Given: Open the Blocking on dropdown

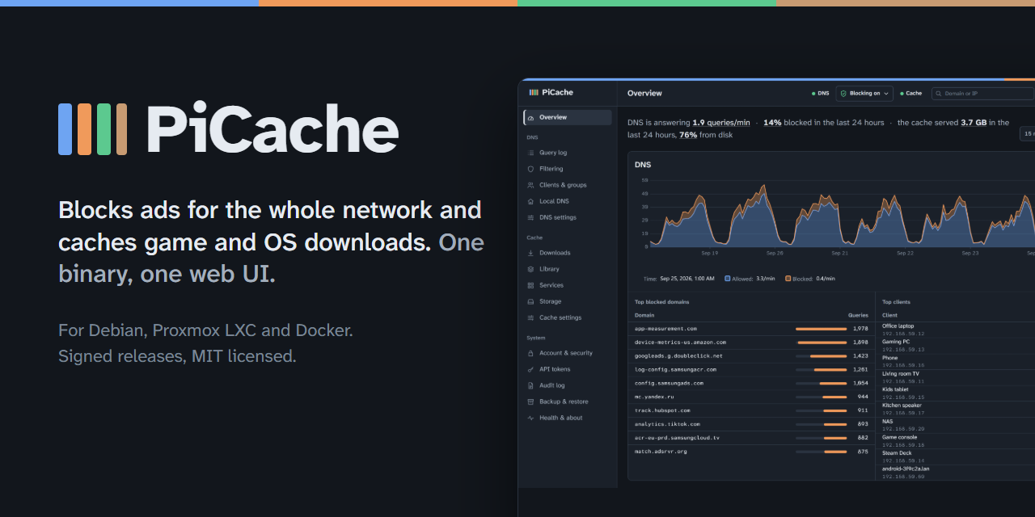Looking at the screenshot, I should coord(864,93).
